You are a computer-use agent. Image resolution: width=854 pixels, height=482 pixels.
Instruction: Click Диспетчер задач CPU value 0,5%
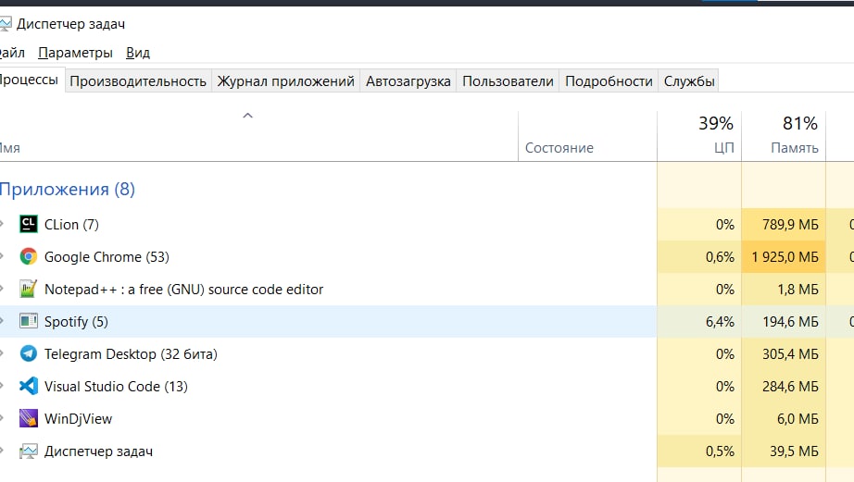pyautogui.click(x=720, y=451)
